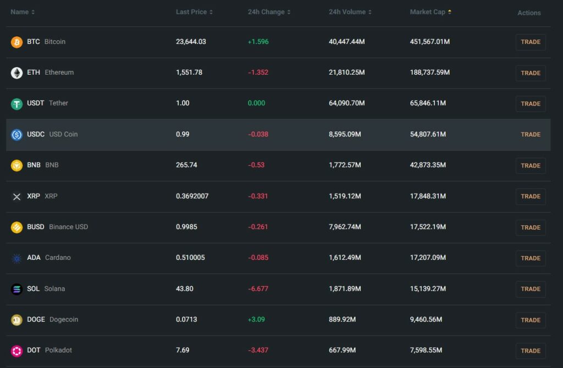Viewport: 563px width, 368px height.
Task: Trade Bitcoin using its TRADE button
Action: pyautogui.click(x=531, y=42)
